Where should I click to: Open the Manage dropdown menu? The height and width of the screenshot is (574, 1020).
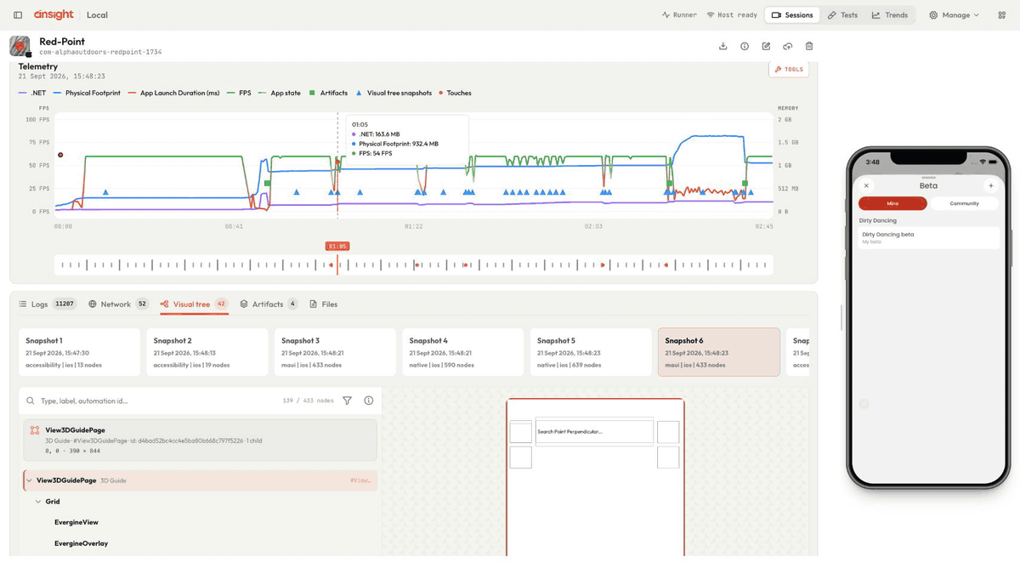[955, 15]
